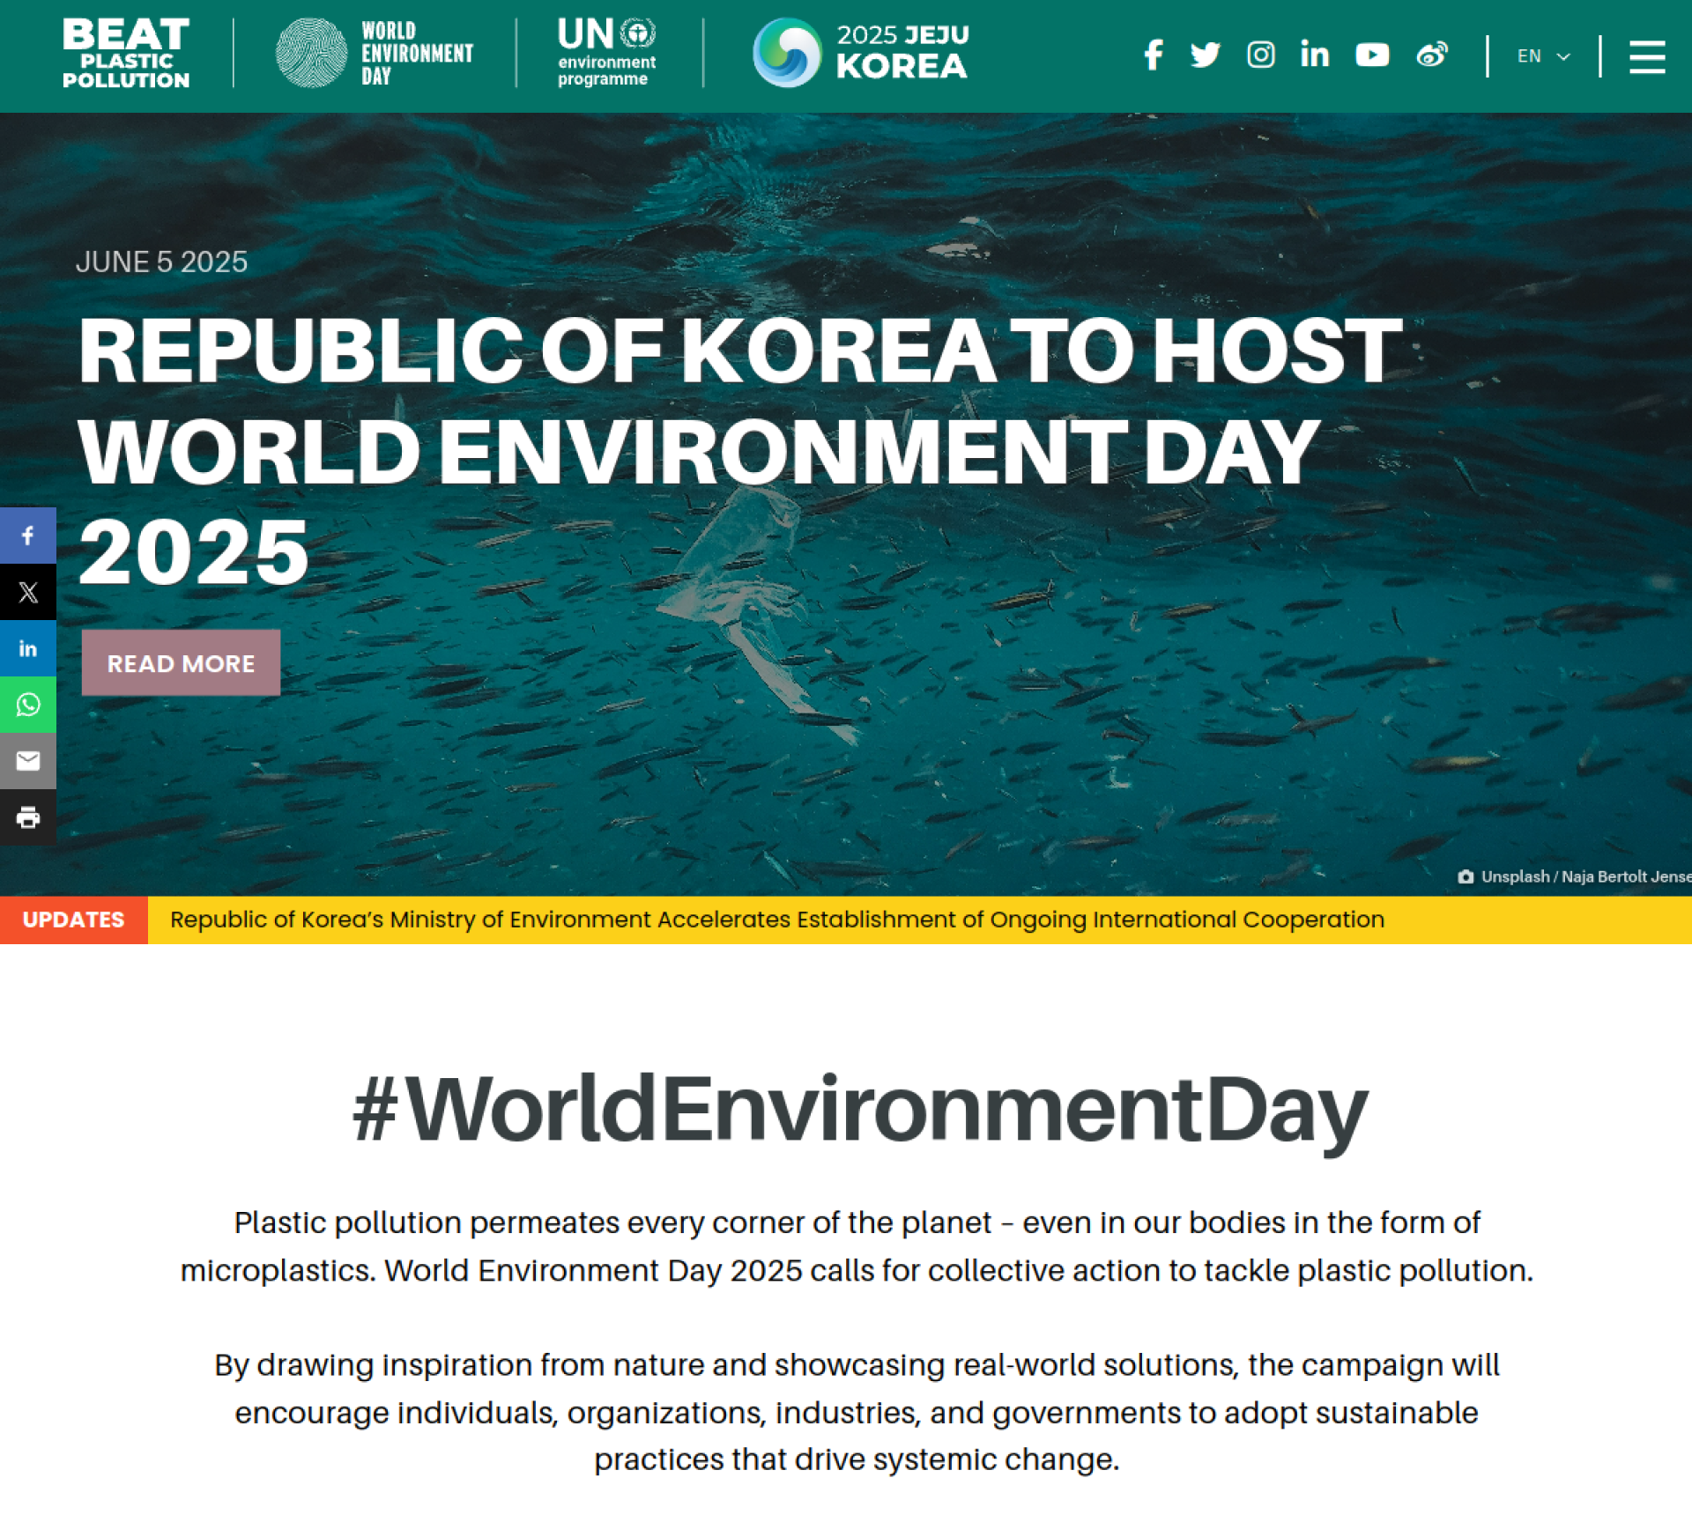Click the World Environment Day logo

(x=375, y=53)
